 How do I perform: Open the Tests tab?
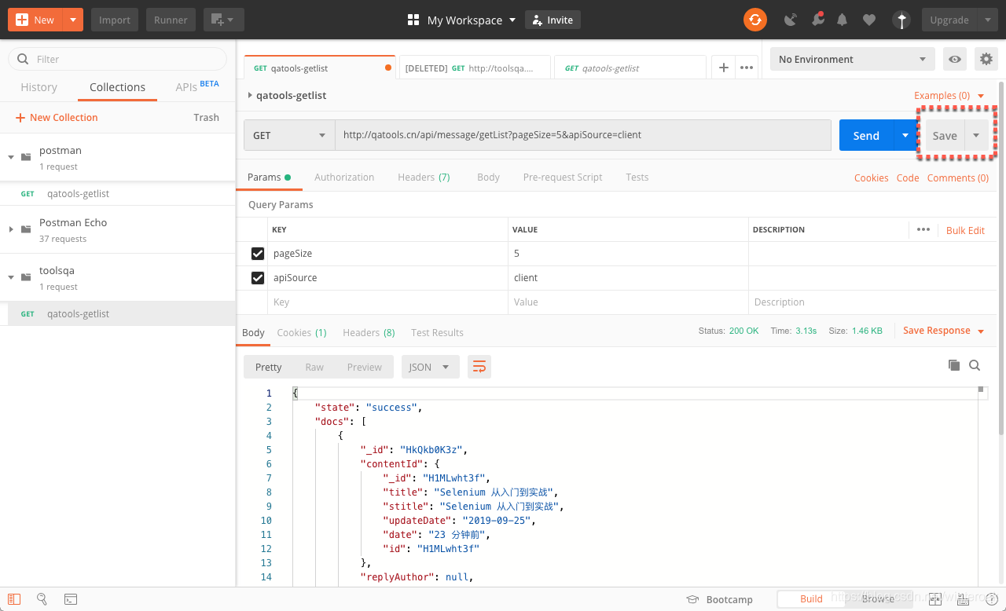[637, 177]
